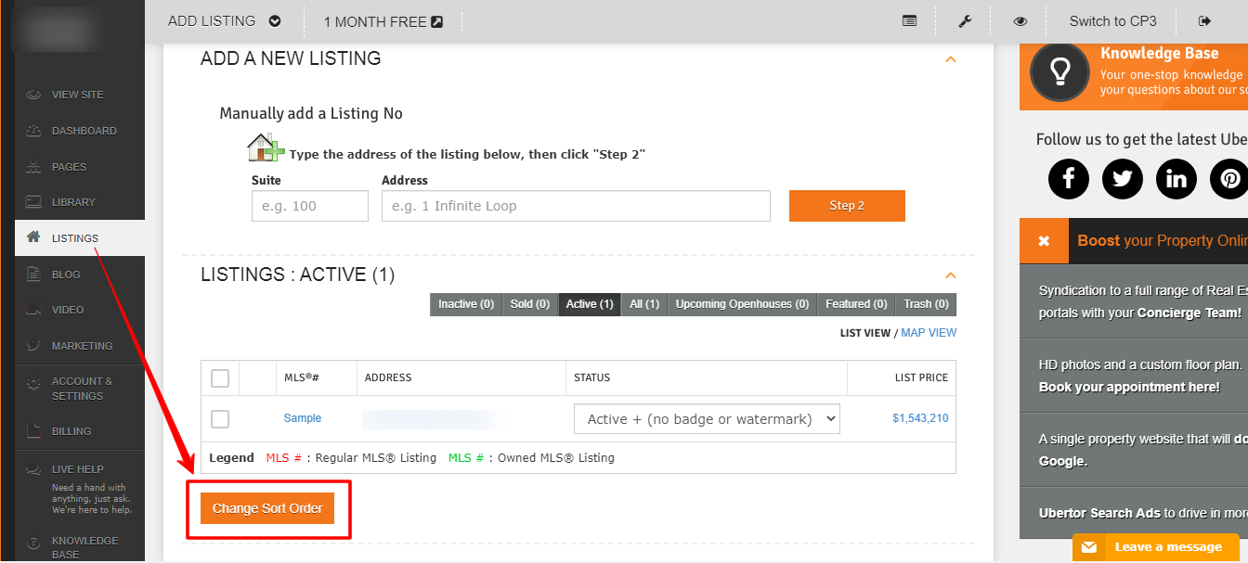1248x563 pixels.
Task: Tick the checkbox for Sample listing
Action: pyautogui.click(x=220, y=419)
